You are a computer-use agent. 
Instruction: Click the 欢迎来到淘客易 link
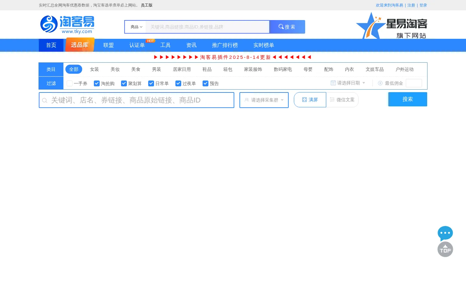click(390, 5)
